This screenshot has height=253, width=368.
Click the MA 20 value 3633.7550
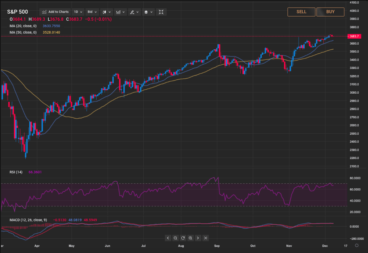[x=51, y=26]
